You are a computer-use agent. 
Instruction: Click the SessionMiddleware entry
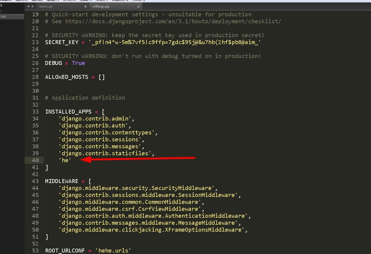[148, 195]
